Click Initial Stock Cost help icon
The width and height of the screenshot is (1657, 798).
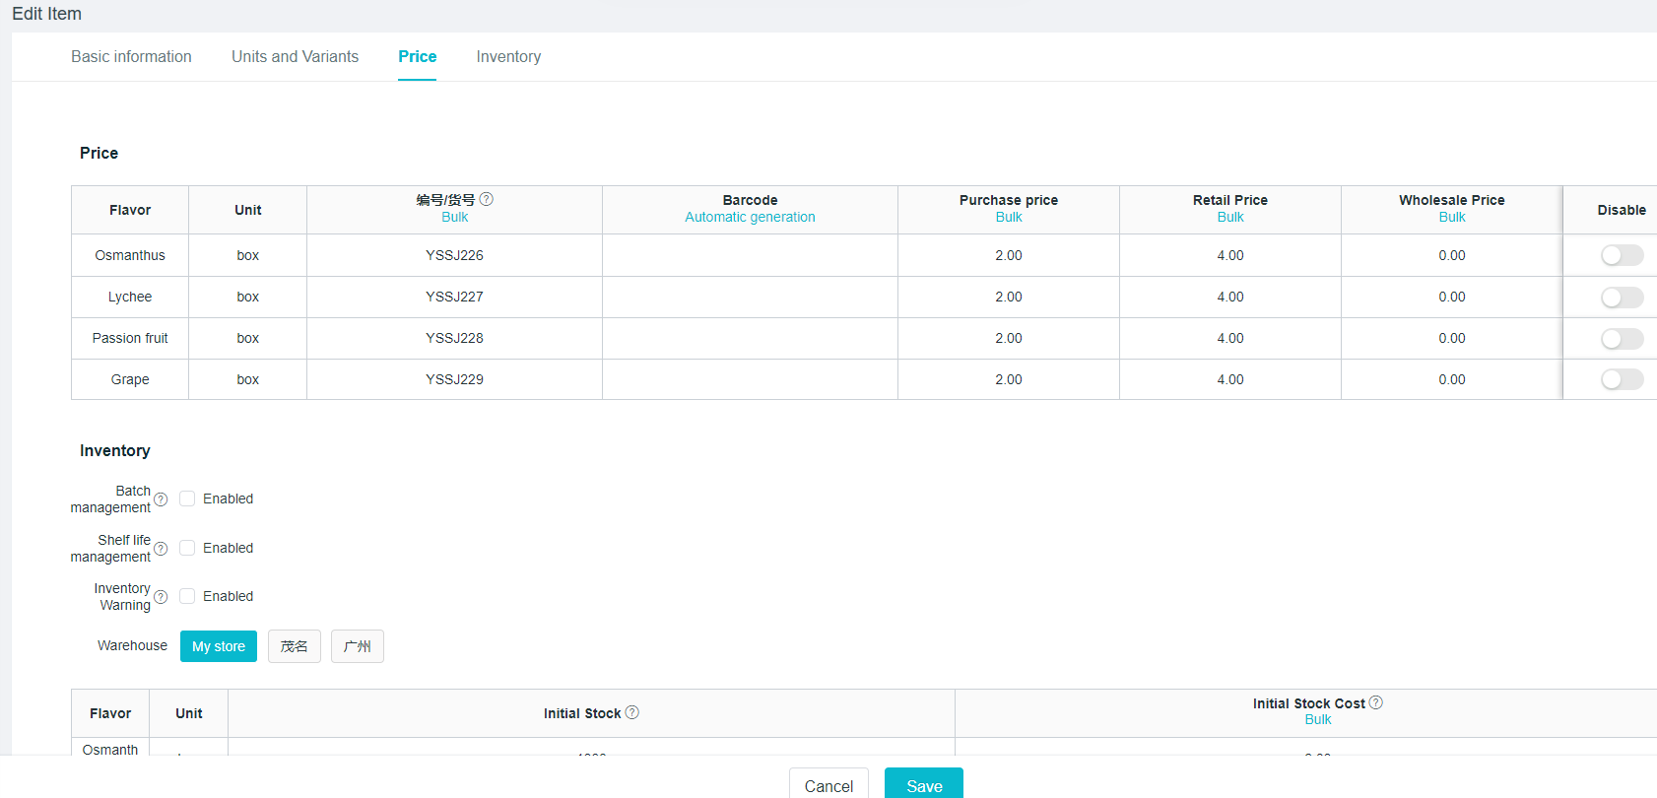point(1376,702)
